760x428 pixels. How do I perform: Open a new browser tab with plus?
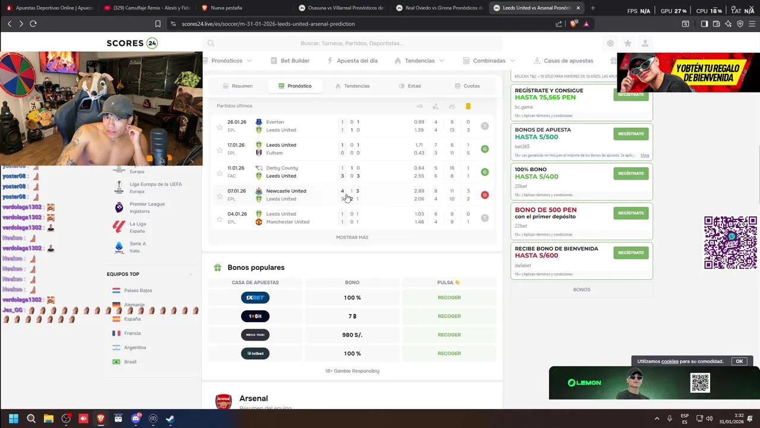tap(593, 8)
